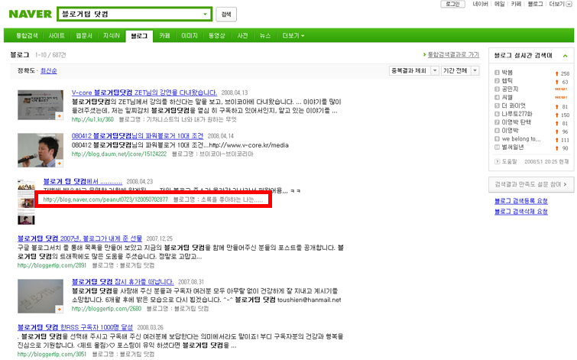The height and width of the screenshot is (360, 577).
Task: Click trending keyword 박봄
Action: (507, 73)
